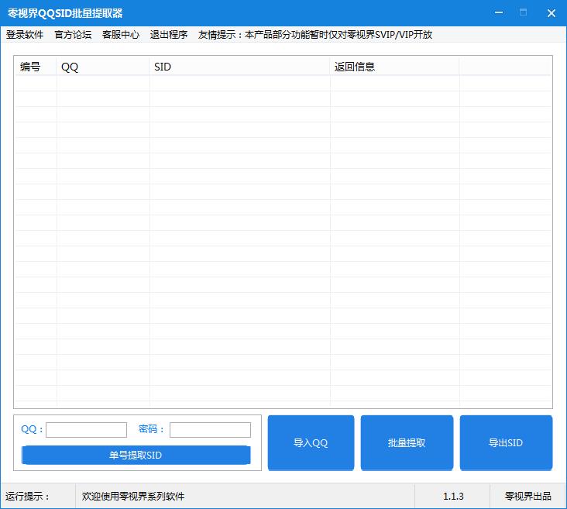Open the 官方论坛 menu item

pyautogui.click(x=73, y=35)
